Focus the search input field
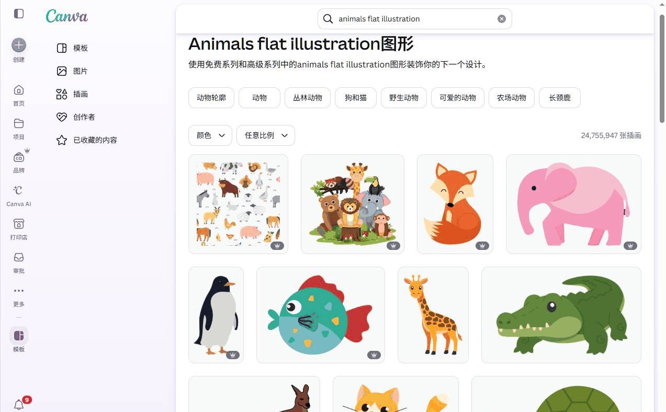666x412 pixels. tap(415, 19)
